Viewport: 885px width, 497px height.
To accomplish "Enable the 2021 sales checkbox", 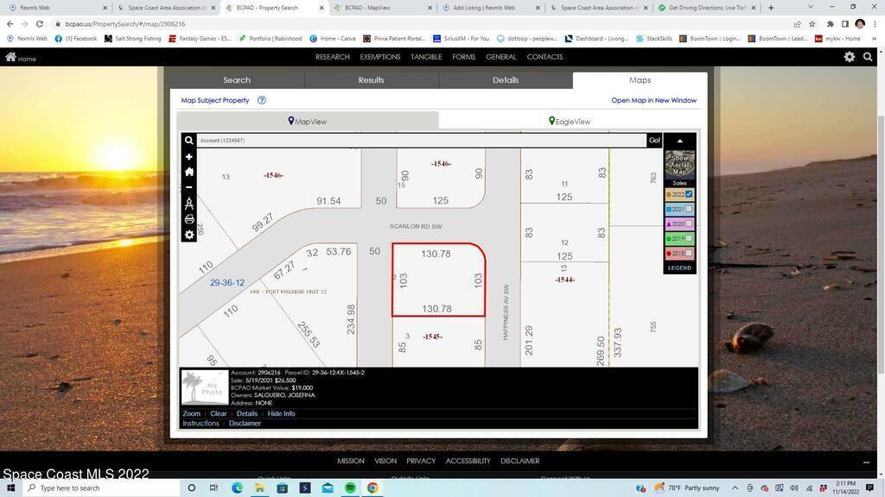I will coord(689,209).
